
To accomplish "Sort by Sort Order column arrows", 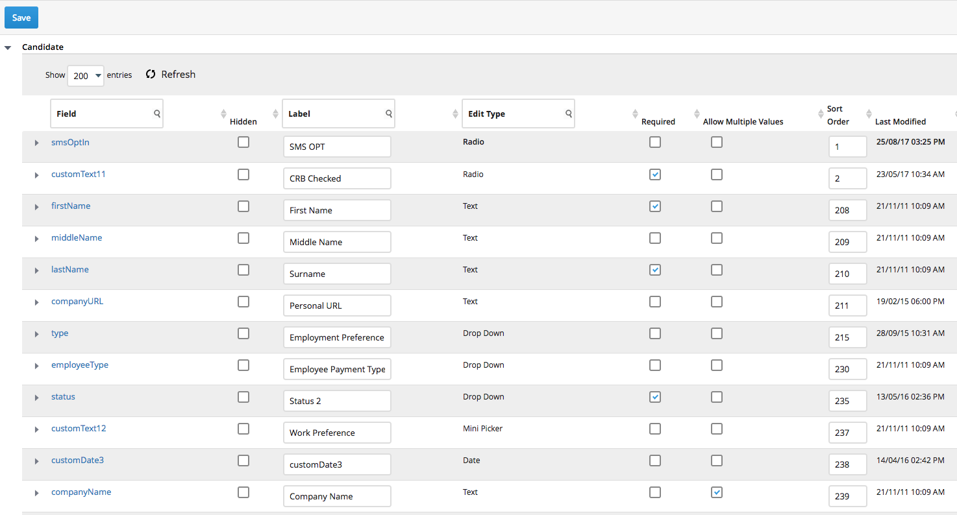I will click(821, 114).
